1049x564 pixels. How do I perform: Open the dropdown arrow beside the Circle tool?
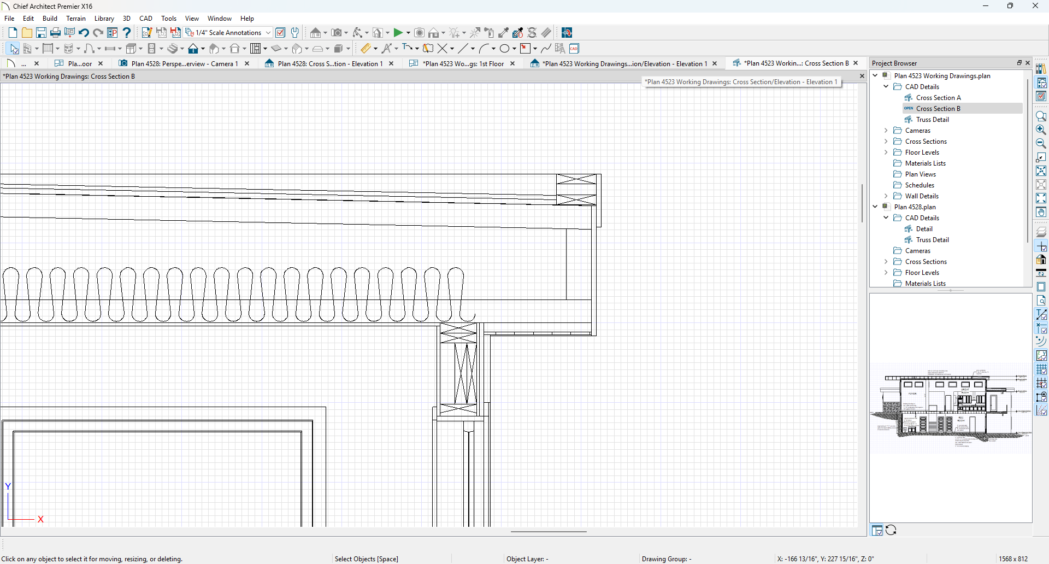[x=515, y=49]
